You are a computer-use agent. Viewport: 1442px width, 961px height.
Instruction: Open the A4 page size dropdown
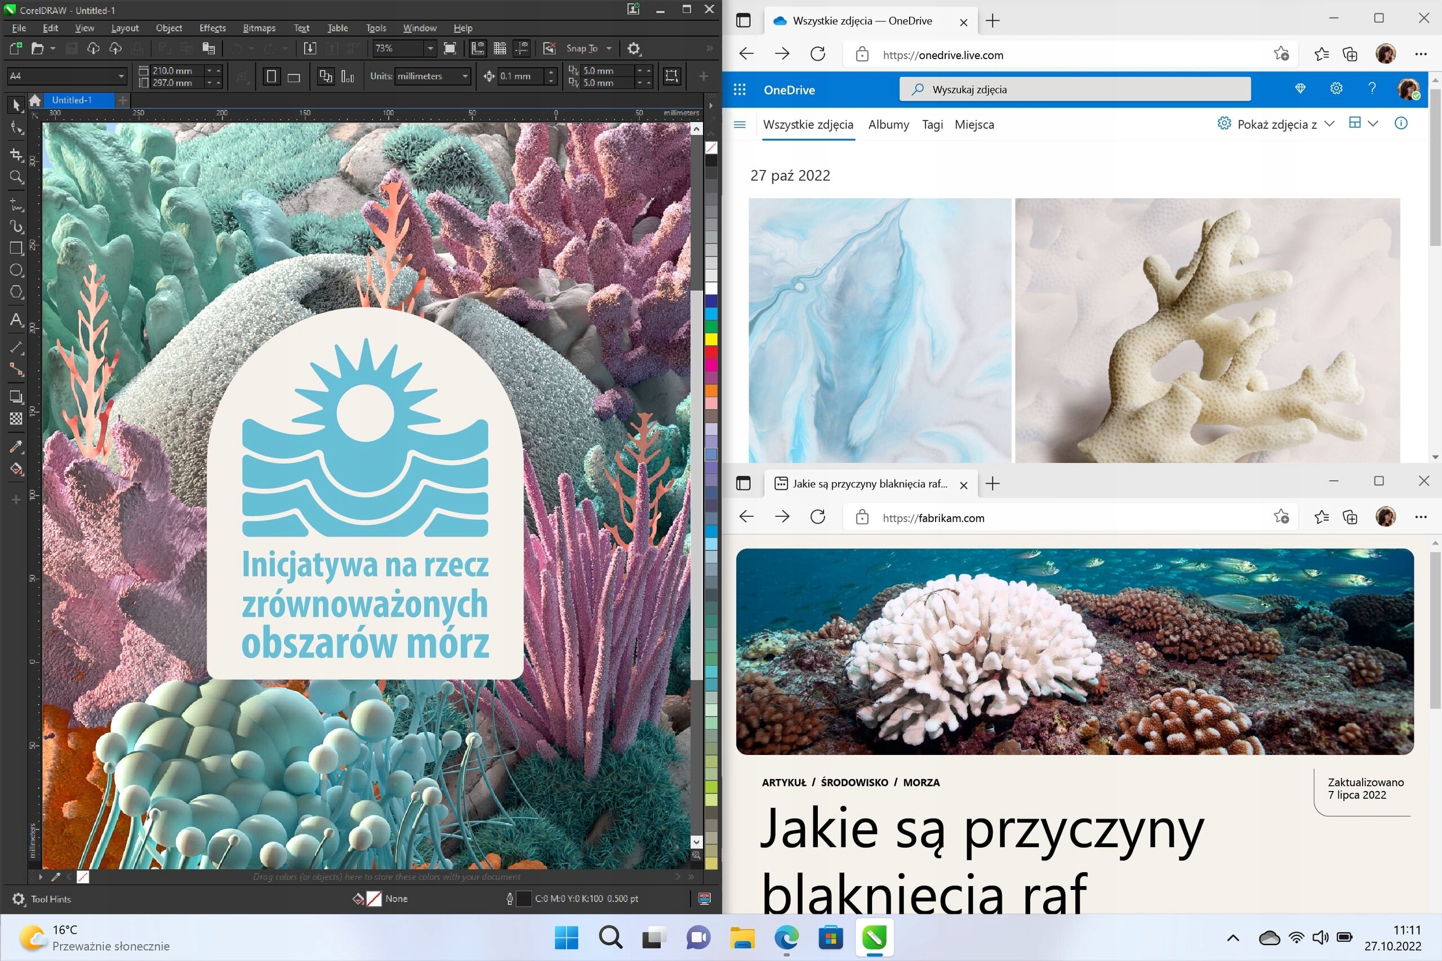121,77
